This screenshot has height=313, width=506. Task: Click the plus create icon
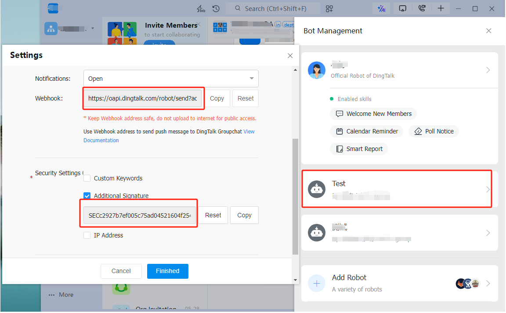click(441, 9)
